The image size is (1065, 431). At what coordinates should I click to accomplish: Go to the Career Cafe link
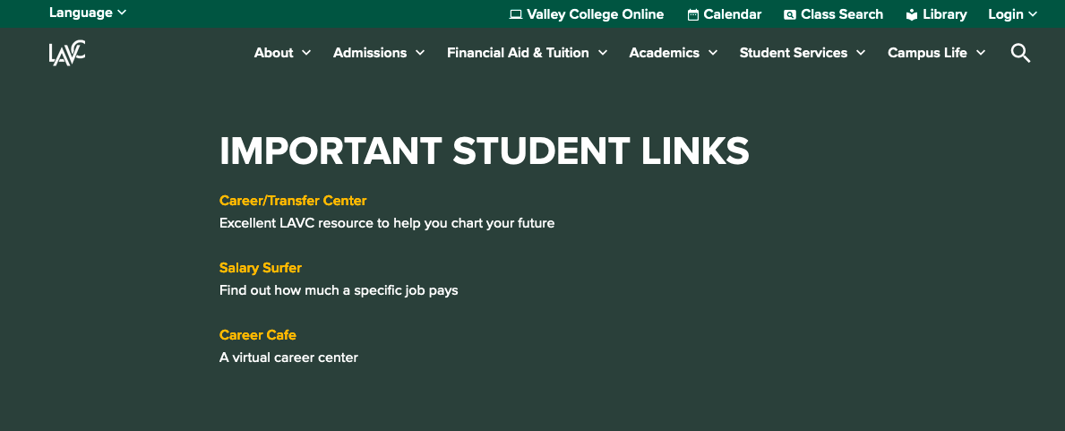pos(257,335)
